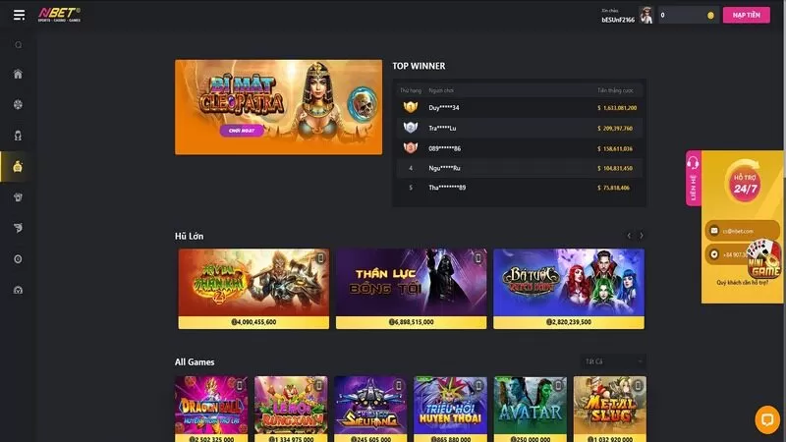Open the Mini Game floating icon
The width and height of the screenshot is (786, 442).
(764, 258)
